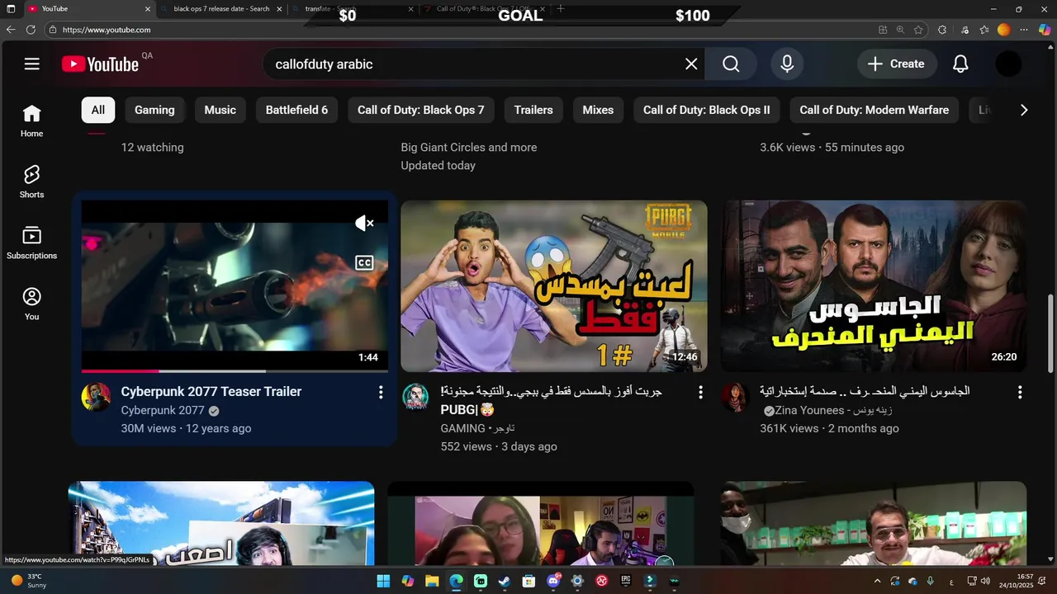Select Call of Duty: Black Ops II chip

click(x=707, y=110)
